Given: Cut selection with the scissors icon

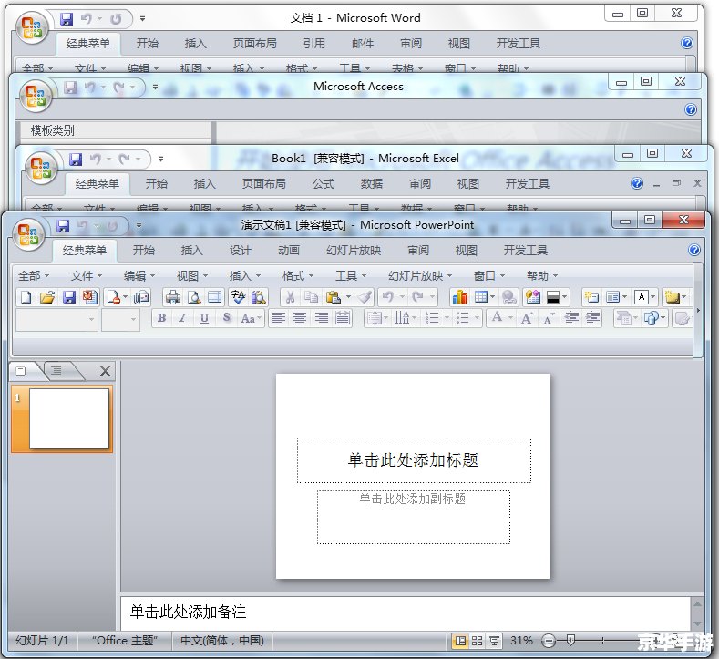Looking at the screenshot, I should point(290,297).
